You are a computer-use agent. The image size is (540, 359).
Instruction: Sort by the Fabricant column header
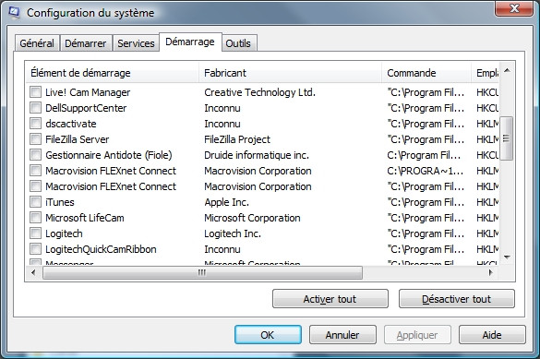pos(290,73)
